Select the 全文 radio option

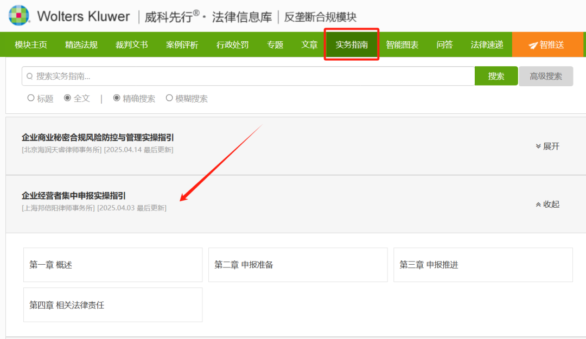[x=68, y=98]
